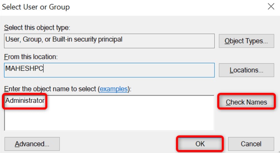Click empty space between Advanced and OK
The image size is (280, 153).
click(x=118, y=144)
